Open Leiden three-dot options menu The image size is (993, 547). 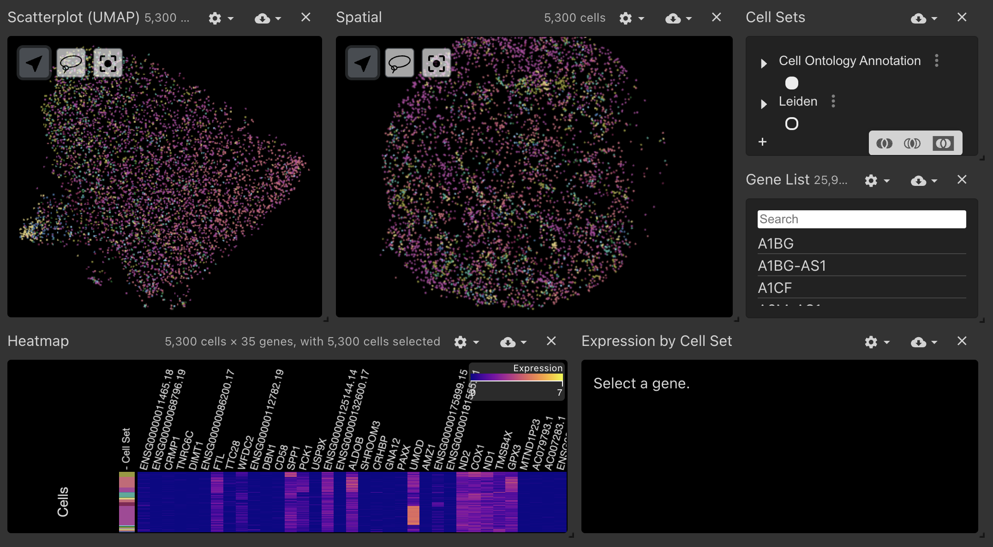pyautogui.click(x=833, y=101)
